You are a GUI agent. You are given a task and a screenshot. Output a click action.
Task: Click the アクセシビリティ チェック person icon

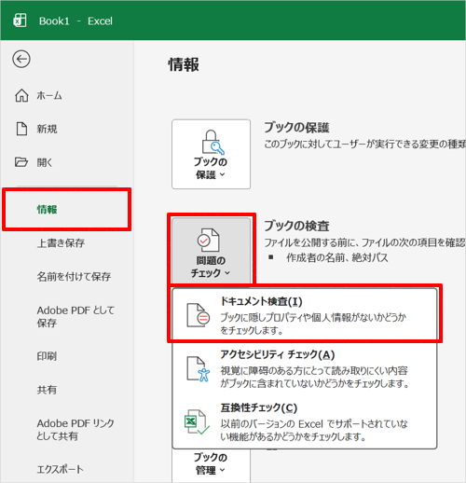199,368
